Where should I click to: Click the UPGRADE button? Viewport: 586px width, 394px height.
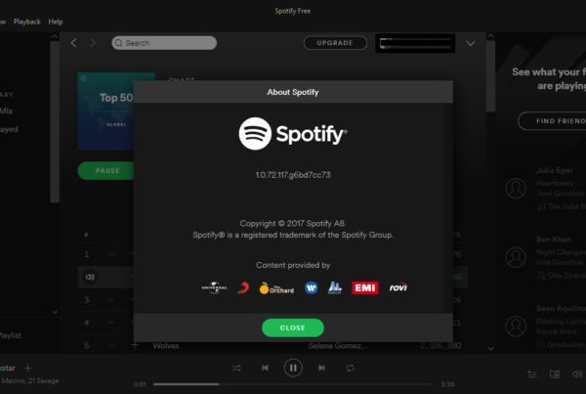click(335, 43)
